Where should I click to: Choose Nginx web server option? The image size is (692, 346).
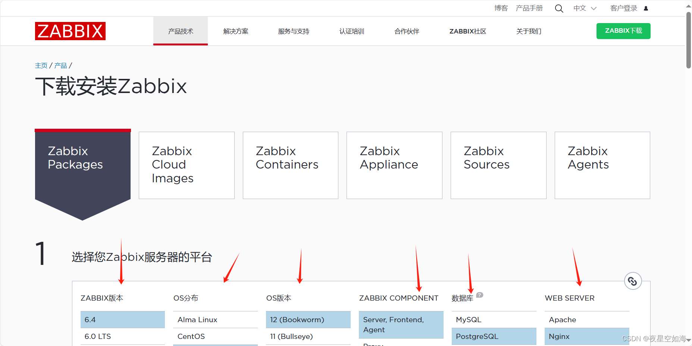(587, 336)
